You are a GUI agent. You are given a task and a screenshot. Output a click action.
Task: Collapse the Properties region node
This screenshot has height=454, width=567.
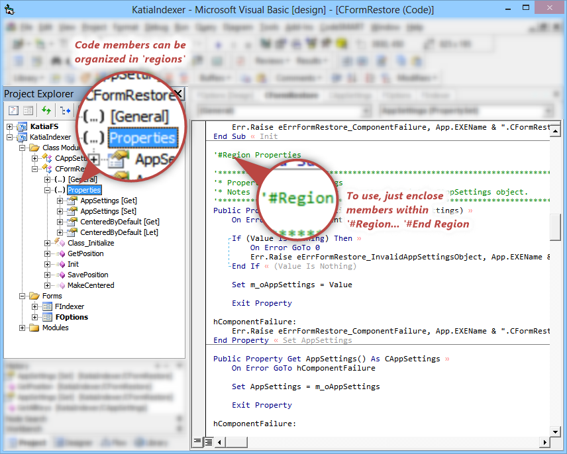pyautogui.click(x=48, y=190)
